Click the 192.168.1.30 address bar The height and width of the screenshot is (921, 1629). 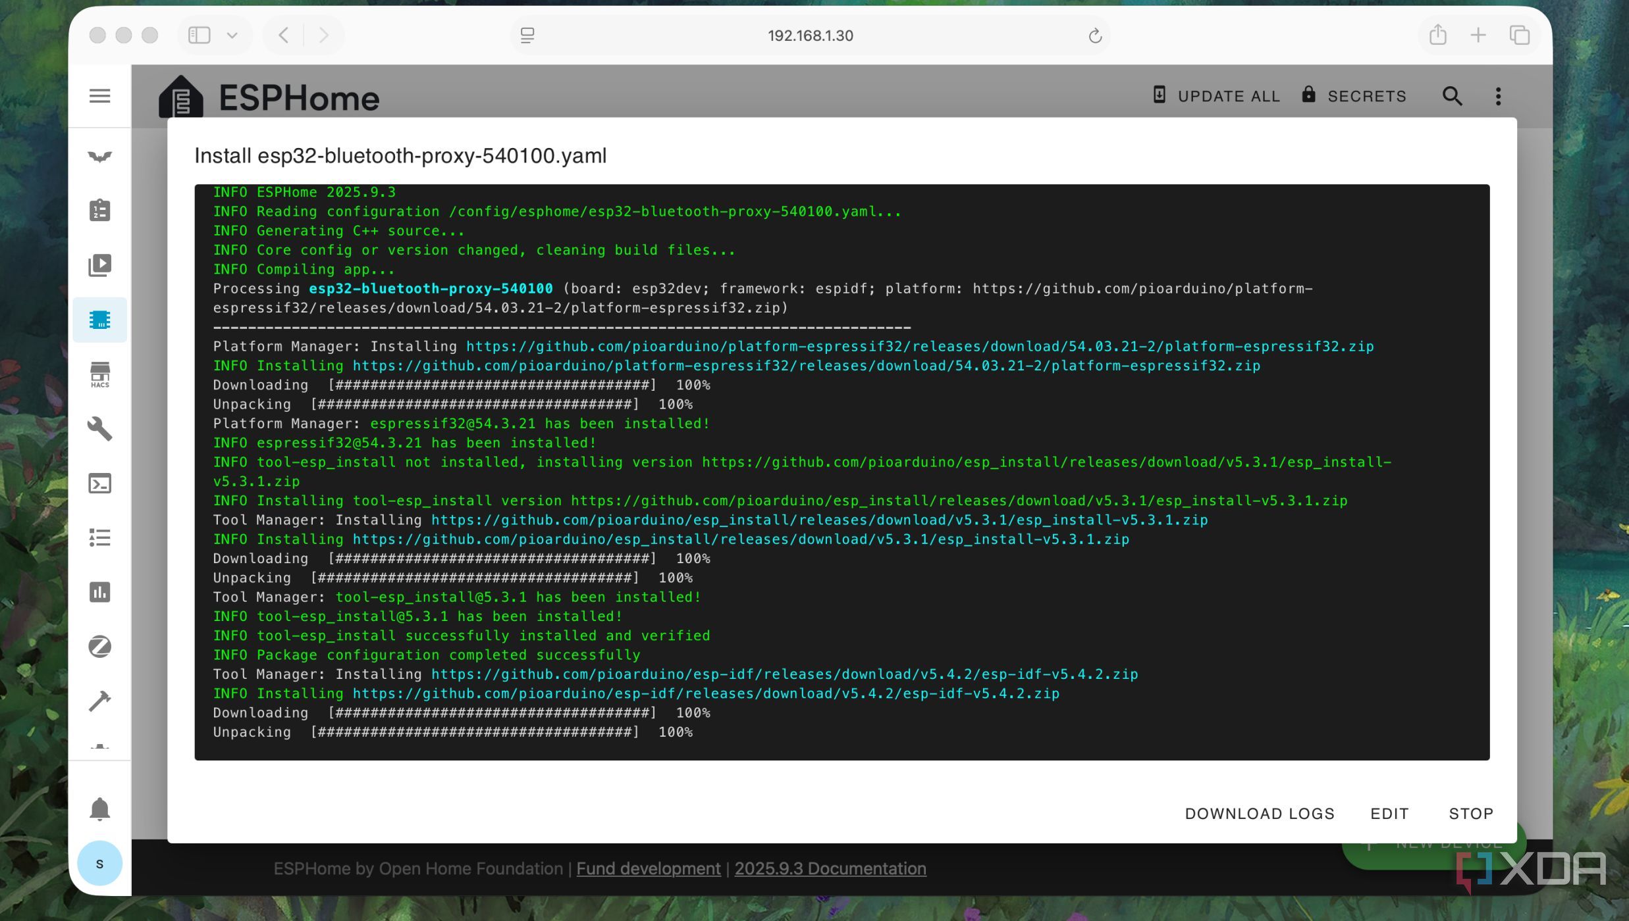810,36
